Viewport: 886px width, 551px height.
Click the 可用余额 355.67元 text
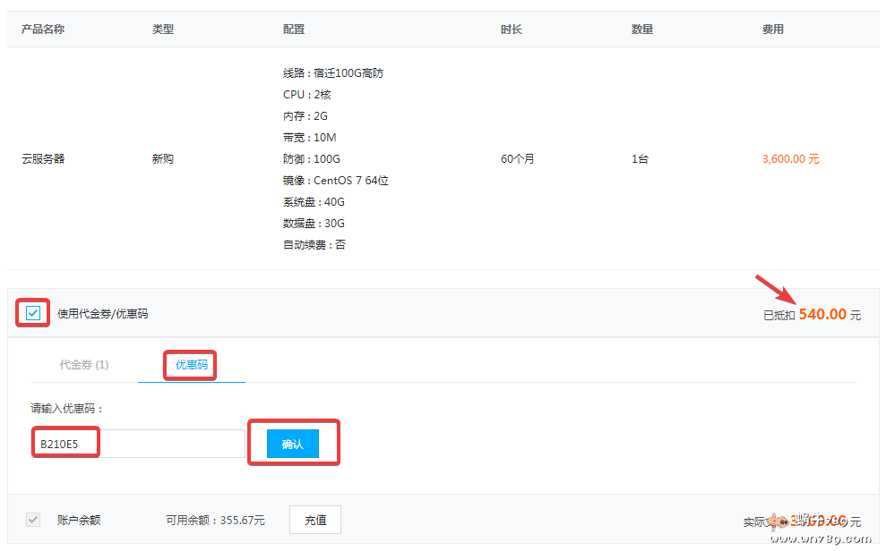pos(215,520)
